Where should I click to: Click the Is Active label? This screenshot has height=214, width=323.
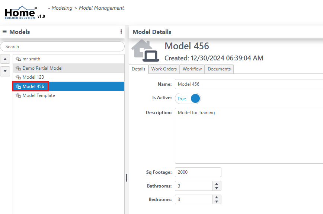pyautogui.click(x=162, y=98)
